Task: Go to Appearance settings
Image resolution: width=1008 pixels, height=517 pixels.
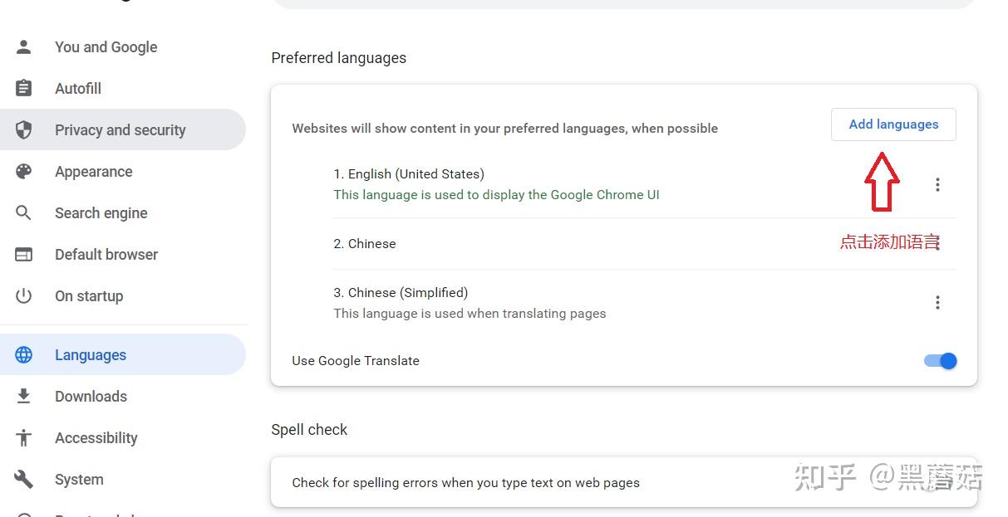Action: click(93, 172)
